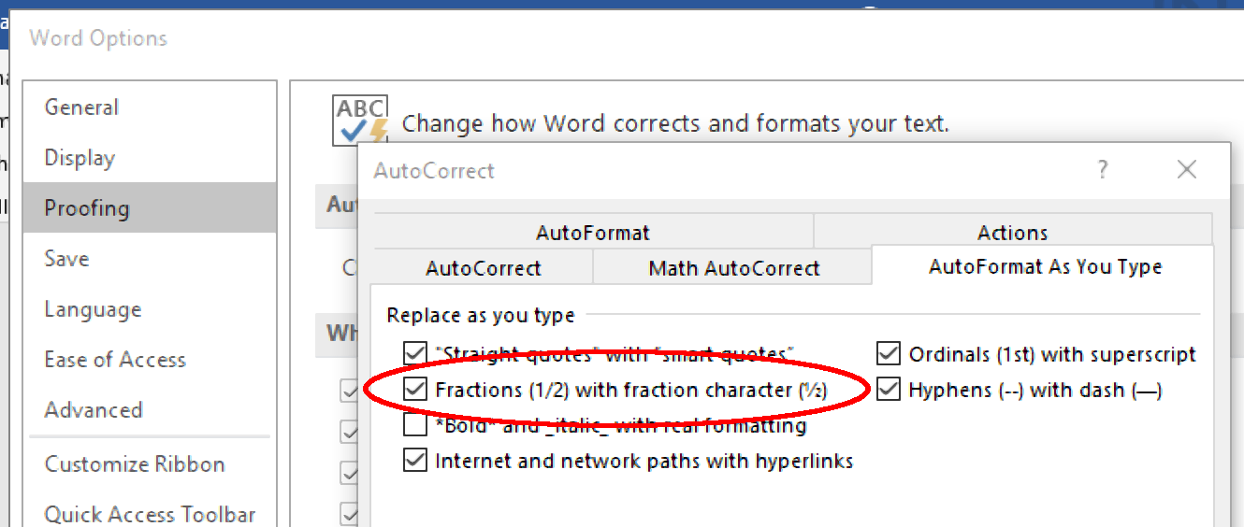Uncheck "Straight quotes" with "smart quotes"

[414, 354]
